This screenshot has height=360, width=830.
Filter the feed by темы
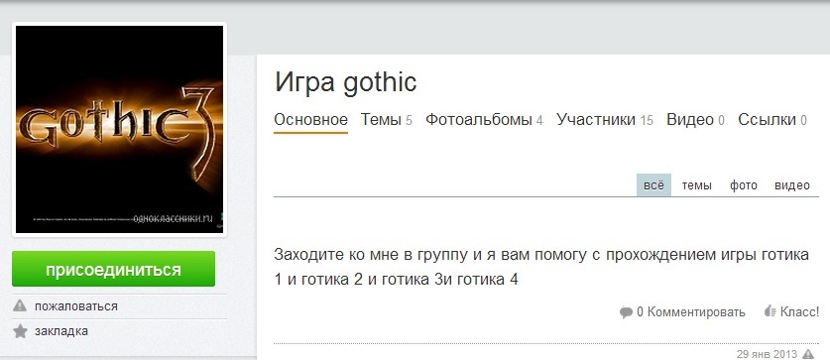[696, 185]
